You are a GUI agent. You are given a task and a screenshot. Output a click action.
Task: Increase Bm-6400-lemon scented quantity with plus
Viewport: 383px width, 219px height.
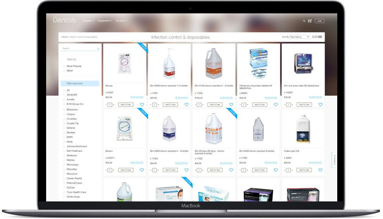247,170
